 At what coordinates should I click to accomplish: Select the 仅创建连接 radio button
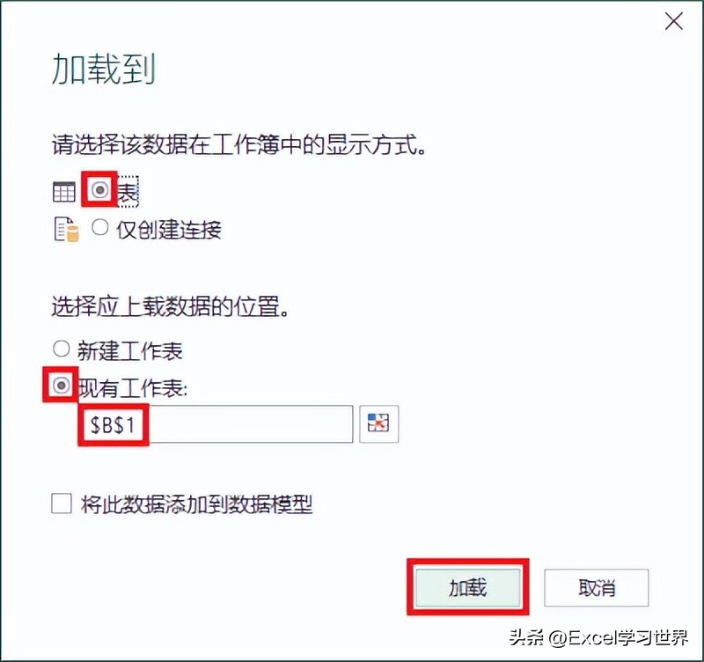99,227
